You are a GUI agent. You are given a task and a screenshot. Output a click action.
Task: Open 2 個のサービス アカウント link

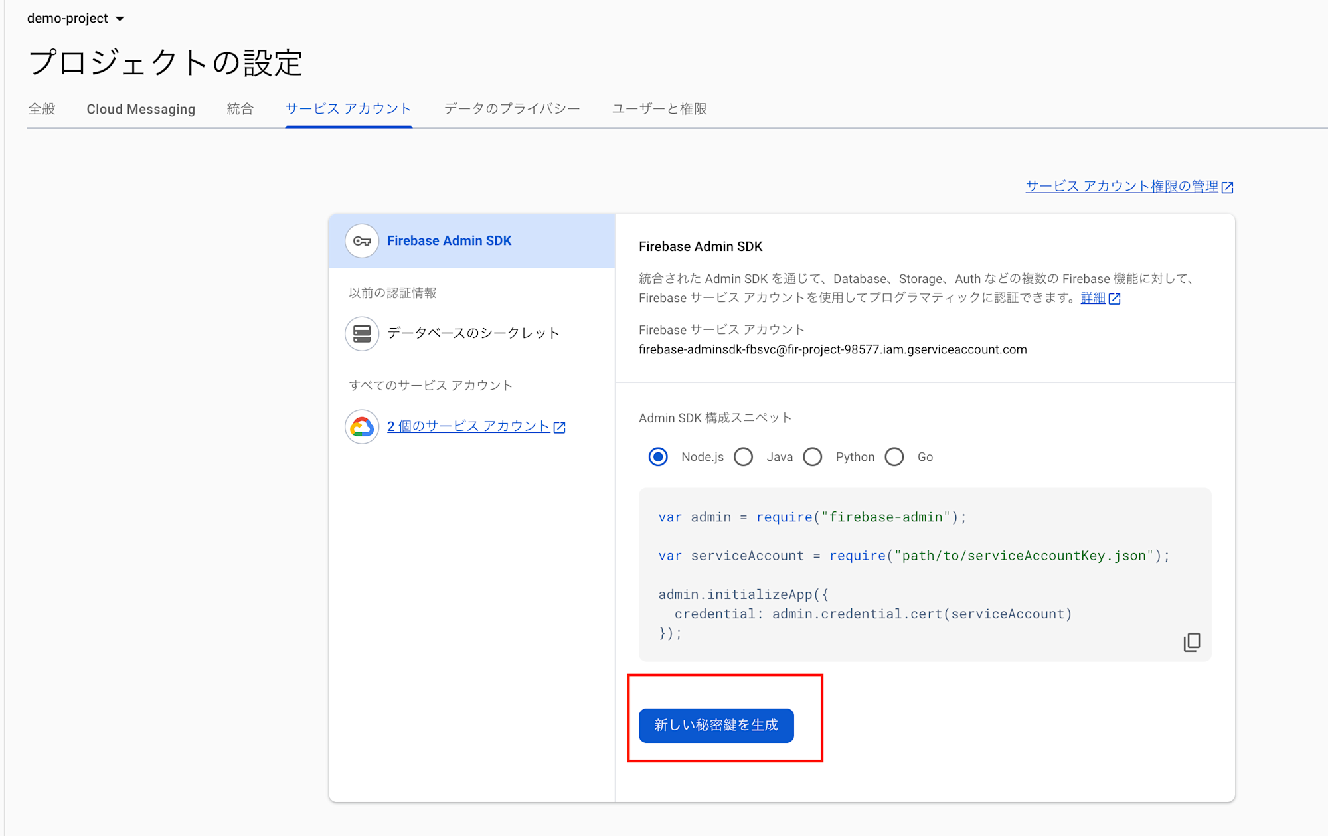click(x=468, y=426)
